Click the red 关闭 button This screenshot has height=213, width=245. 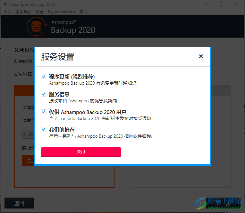81,152
